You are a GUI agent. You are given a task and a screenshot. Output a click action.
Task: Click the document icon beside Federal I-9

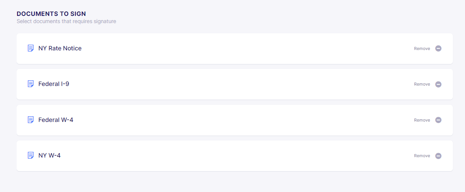[31, 84]
